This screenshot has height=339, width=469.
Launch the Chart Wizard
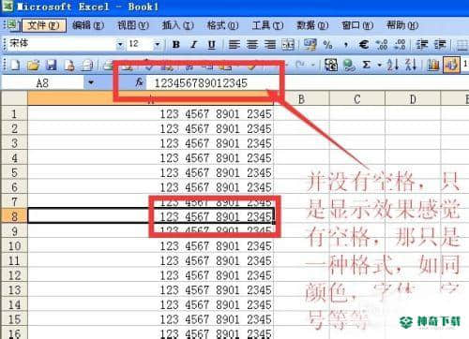click(433, 65)
